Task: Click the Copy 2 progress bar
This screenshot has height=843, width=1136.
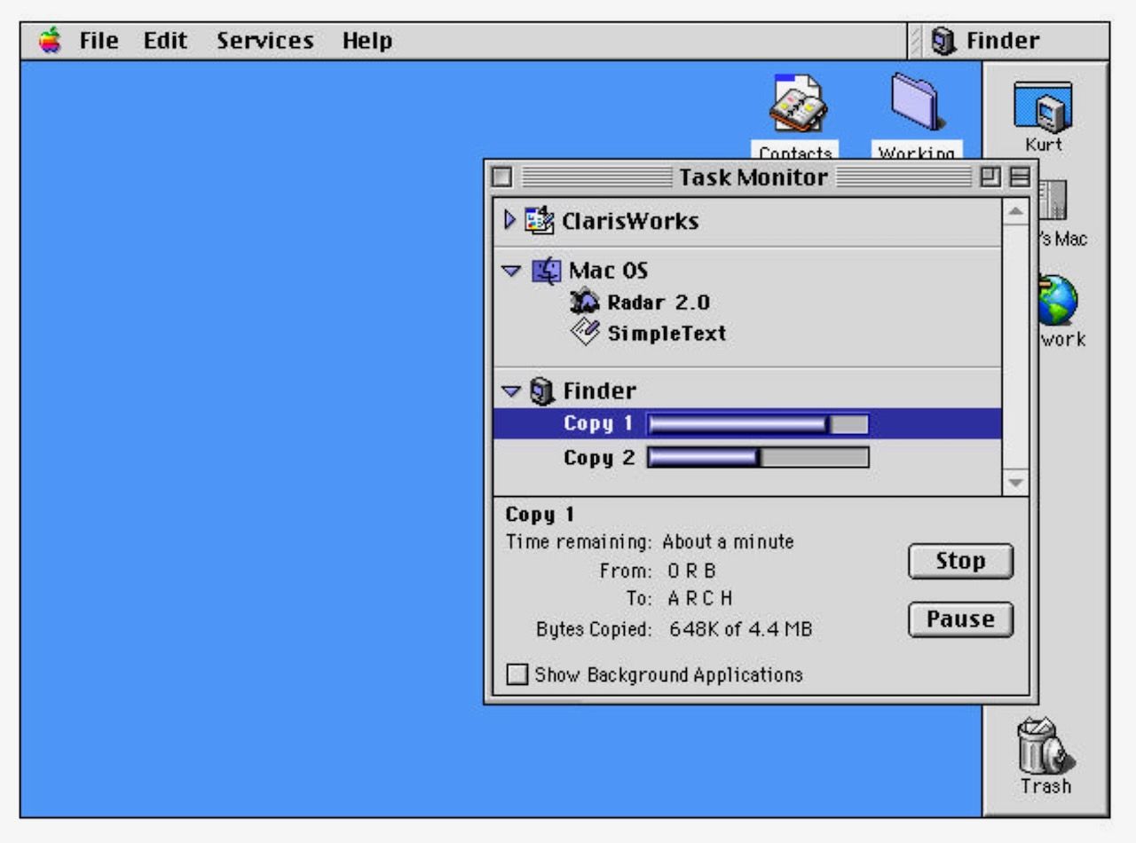Action: [x=758, y=458]
